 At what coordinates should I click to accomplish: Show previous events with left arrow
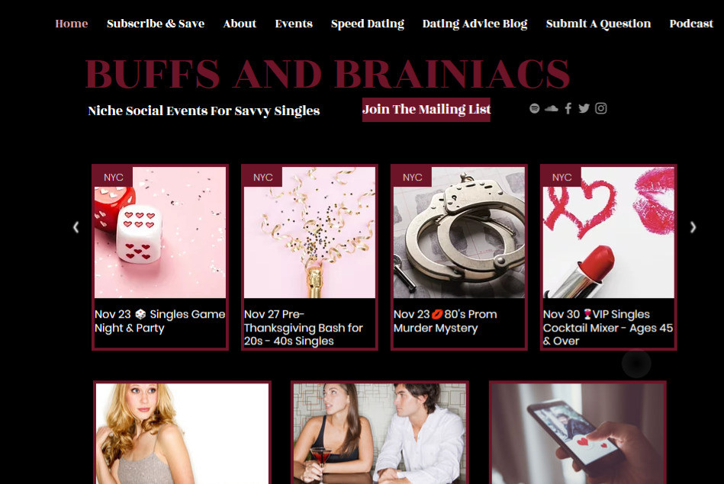[x=76, y=227]
